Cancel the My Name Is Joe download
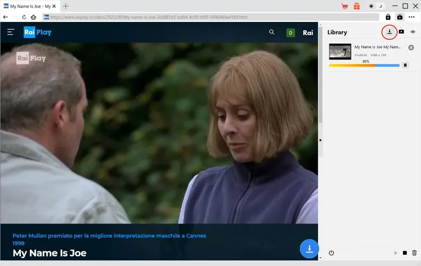This screenshot has height=266, width=421. click(411, 48)
